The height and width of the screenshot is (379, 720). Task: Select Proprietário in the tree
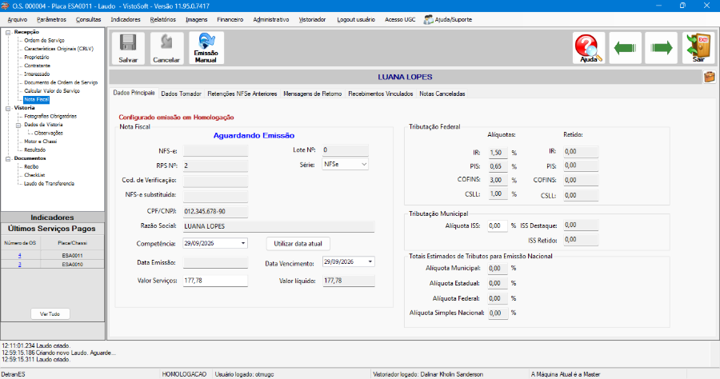(x=37, y=58)
